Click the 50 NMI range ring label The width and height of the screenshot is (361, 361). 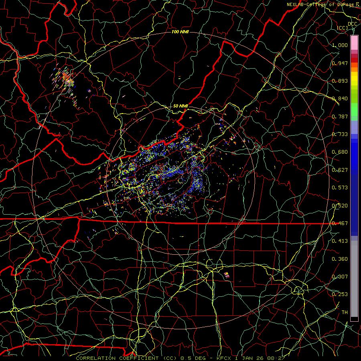click(x=180, y=106)
